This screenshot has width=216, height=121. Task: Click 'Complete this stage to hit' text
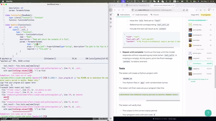click(199, 79)
